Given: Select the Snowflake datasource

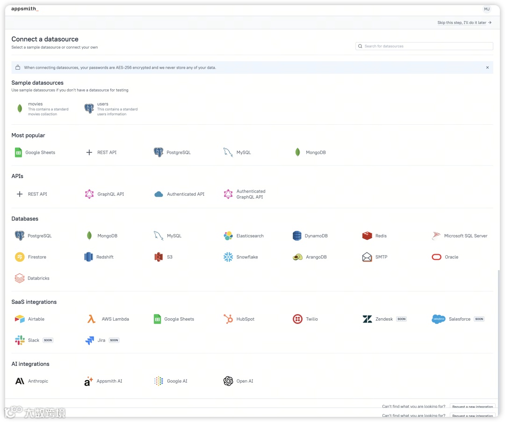Looking at the screenshot, I should point(241,257).
